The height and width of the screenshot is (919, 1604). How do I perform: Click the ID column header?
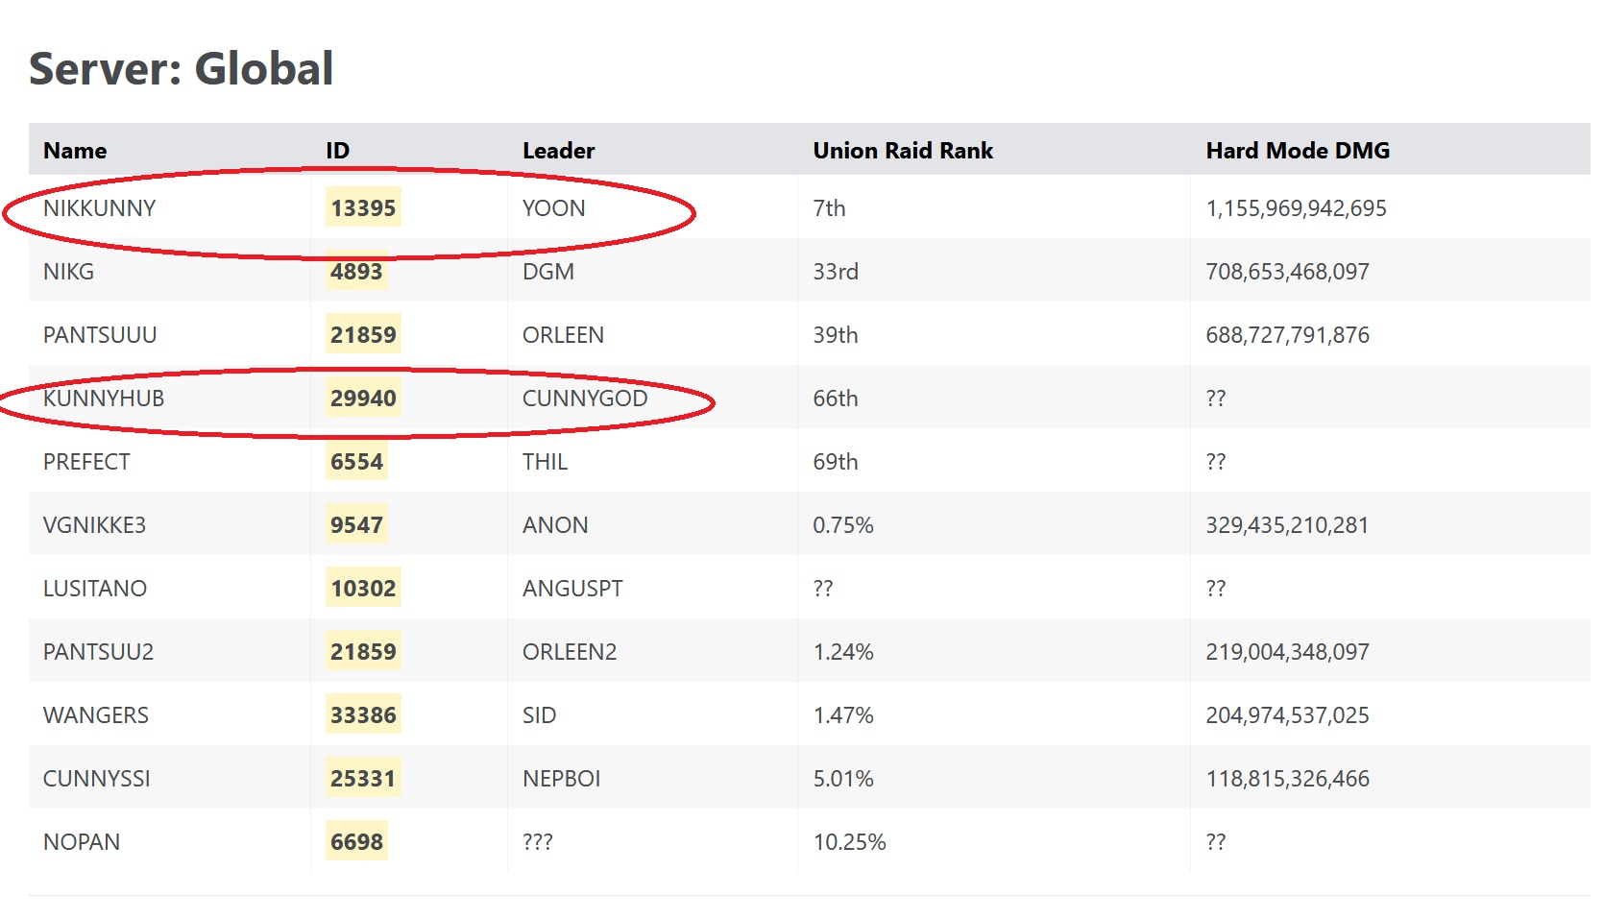[x=337, y=151]
